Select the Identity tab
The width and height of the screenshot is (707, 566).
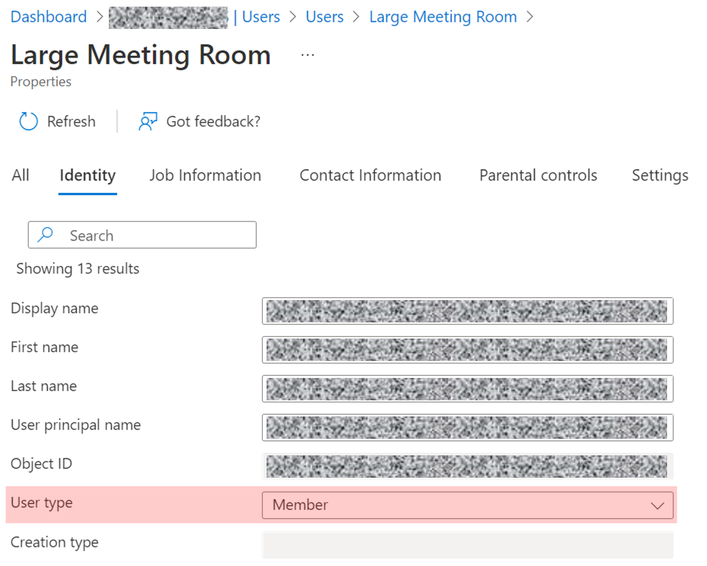pos(87,175)
